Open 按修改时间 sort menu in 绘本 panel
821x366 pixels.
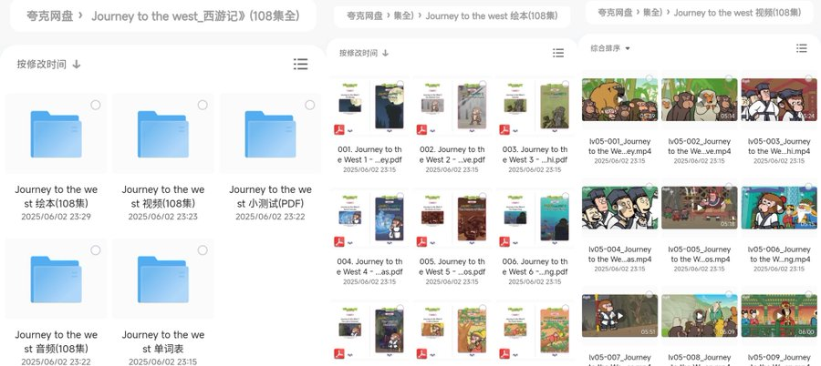point(364,53)
